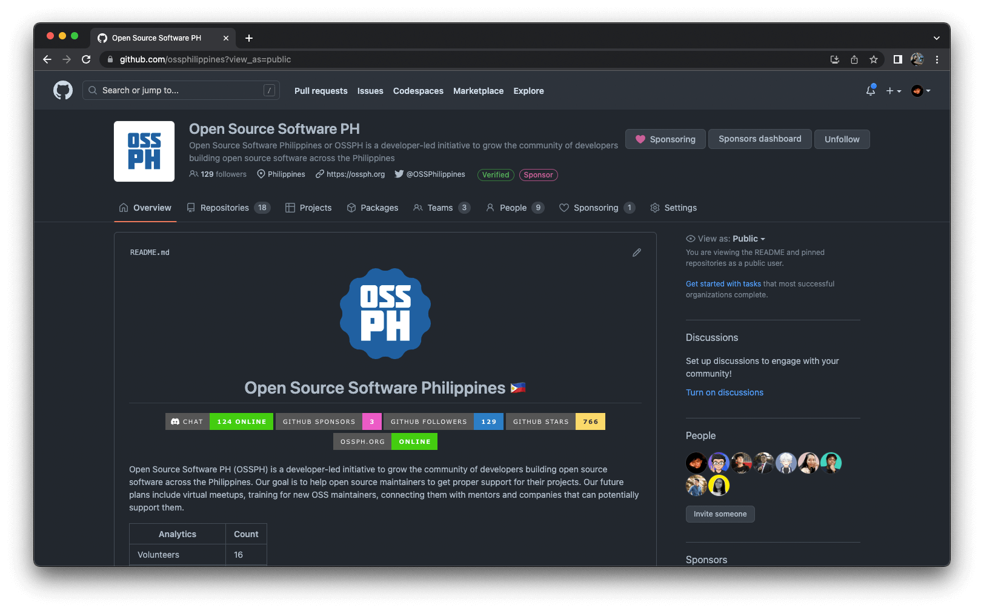Open the yellow member avatar in People
Image resolution: width=984 pixels, height=611 pixels.
pyautogui.click(x=719, y=486)
